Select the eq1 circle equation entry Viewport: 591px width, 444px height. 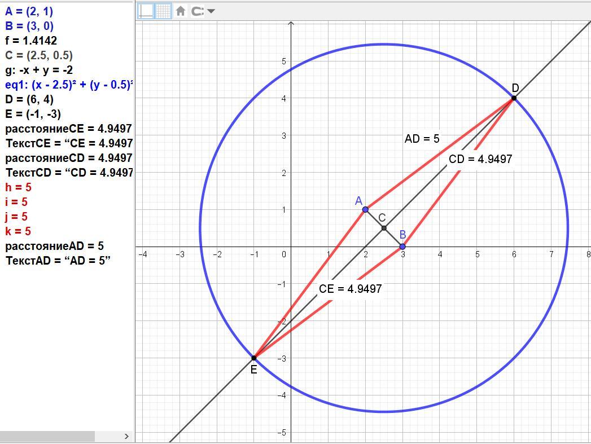coord(69,85)
